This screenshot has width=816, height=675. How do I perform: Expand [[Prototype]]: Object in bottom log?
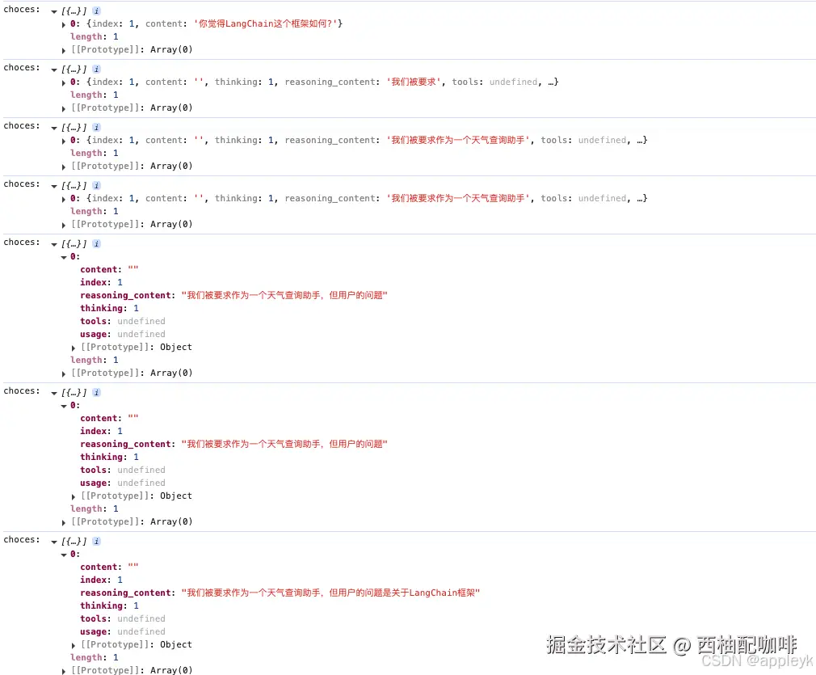tap(74, 644)
